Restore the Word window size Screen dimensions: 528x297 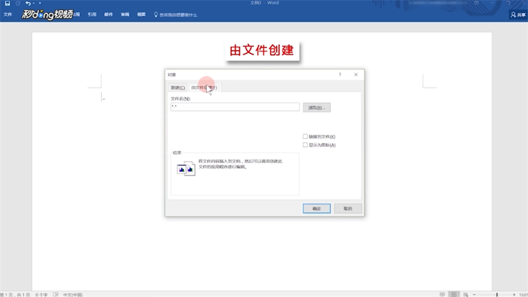coord(508,3)
